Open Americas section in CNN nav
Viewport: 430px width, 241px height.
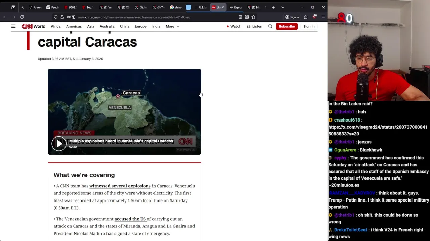tap(74, 26)
